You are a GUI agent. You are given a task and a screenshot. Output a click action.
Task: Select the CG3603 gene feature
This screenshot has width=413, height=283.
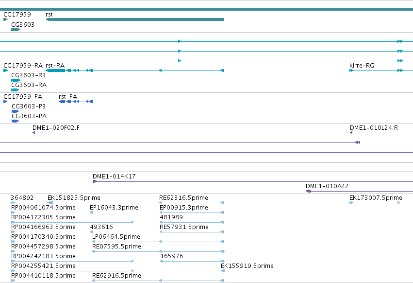tap(16, 30)
